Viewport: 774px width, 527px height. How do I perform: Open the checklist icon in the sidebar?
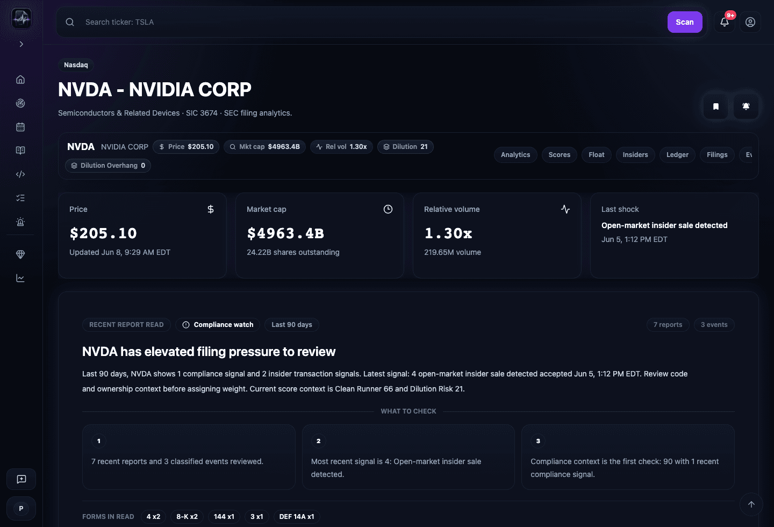20,198
